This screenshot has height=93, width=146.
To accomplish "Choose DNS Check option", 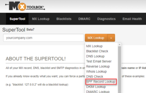I will (x=95, y=77).
